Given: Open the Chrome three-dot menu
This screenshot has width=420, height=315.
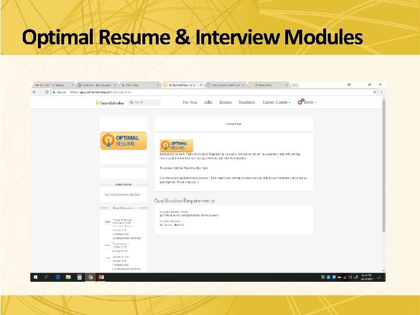Looking at the screenshot, I should point(381,92).
